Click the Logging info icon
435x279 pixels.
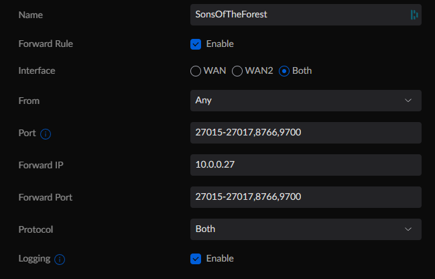click(60, 260)
